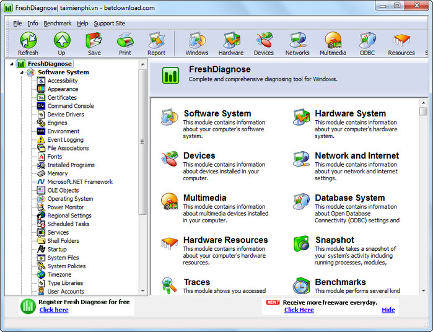This screenshot has height=332, width=433.
Task: Hide the freeware banner via Hide link
Action: (x=388, y=310)
